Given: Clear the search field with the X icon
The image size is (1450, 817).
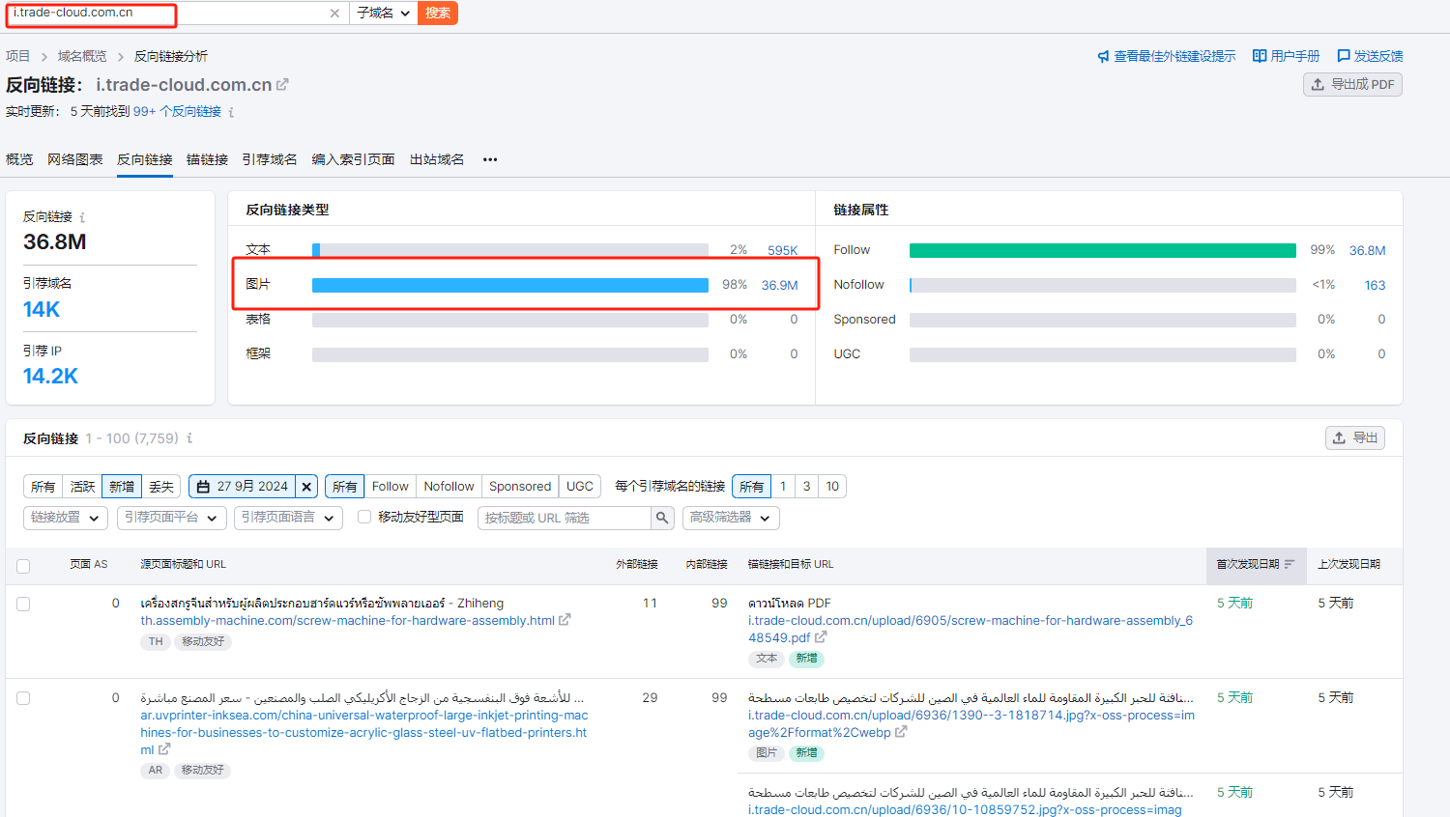Looking at the screenshot, I should [x=335, y=14].
